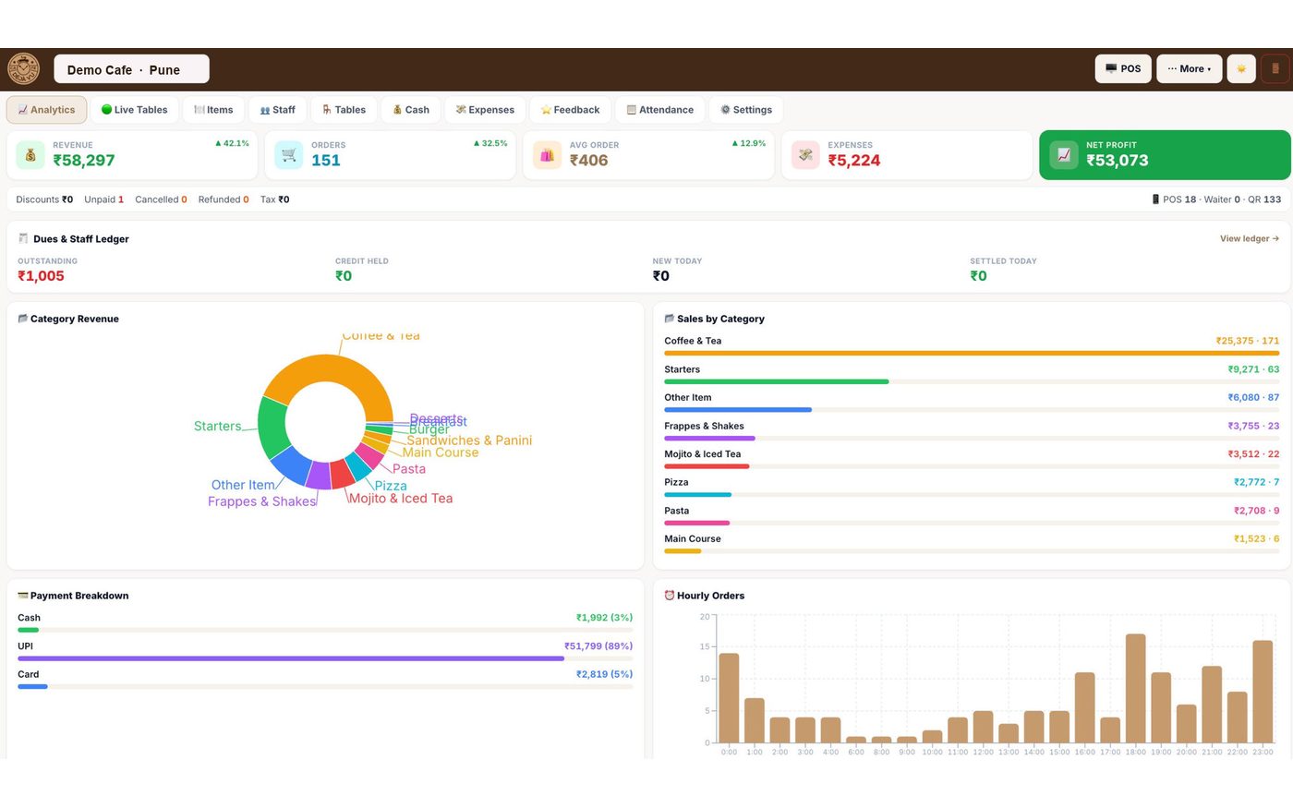
Task: Go to the Settings tab
Action: point(746,110)
